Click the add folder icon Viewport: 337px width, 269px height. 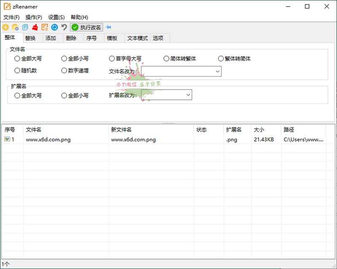point(16,27)
